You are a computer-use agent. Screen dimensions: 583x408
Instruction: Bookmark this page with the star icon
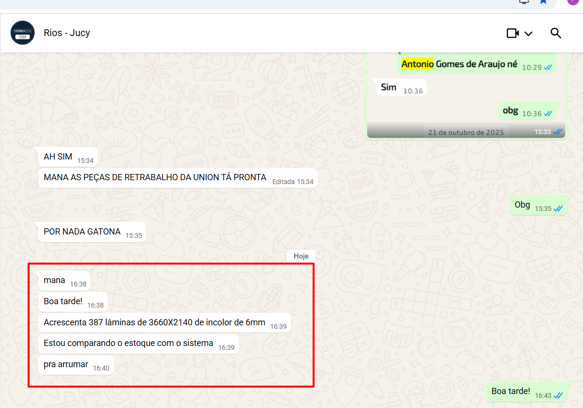pyautogui.click(x=543, y=1)
